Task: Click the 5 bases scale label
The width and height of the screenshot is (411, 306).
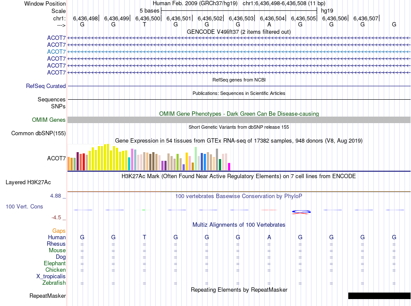Action: point(149,11)
